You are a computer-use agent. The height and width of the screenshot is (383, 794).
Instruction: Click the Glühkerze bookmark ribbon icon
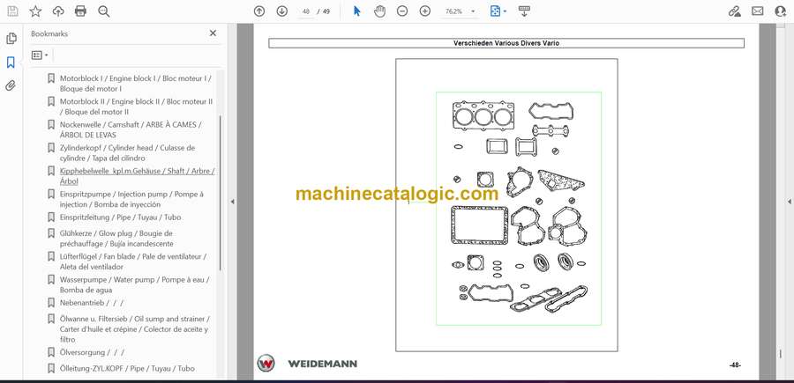[x=51, y=233]
